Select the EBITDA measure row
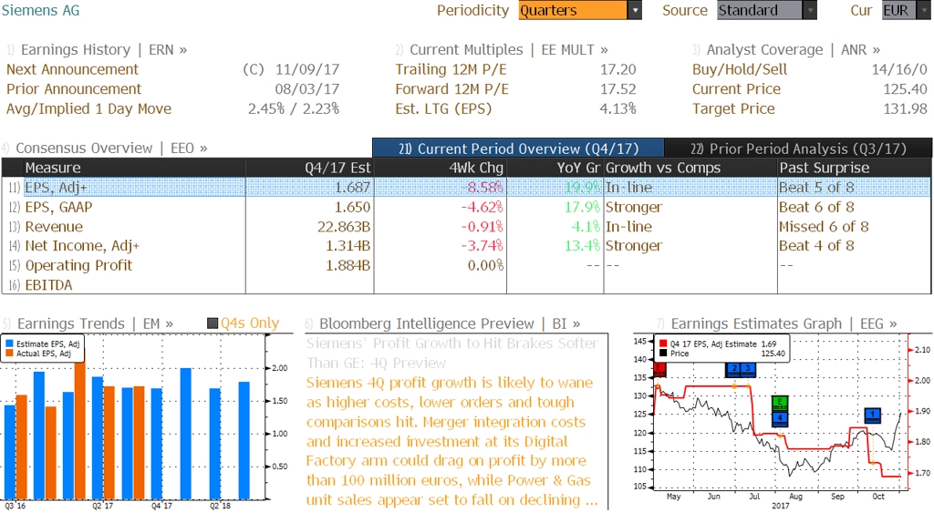This screenshot has height=513, width=934. 466,285
